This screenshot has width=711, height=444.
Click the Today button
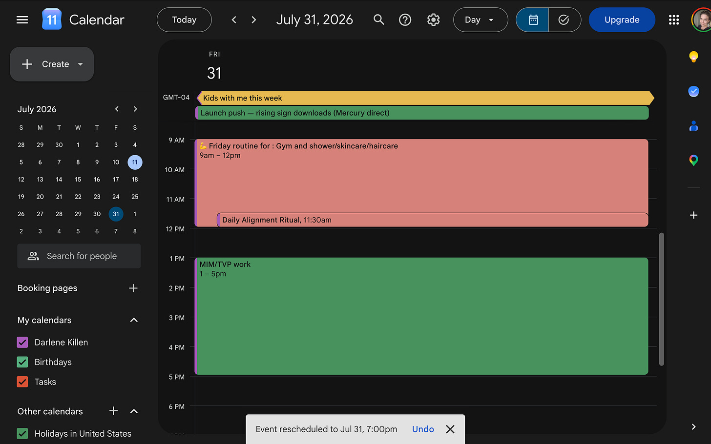pyautogui.click(x=184, y=20)
